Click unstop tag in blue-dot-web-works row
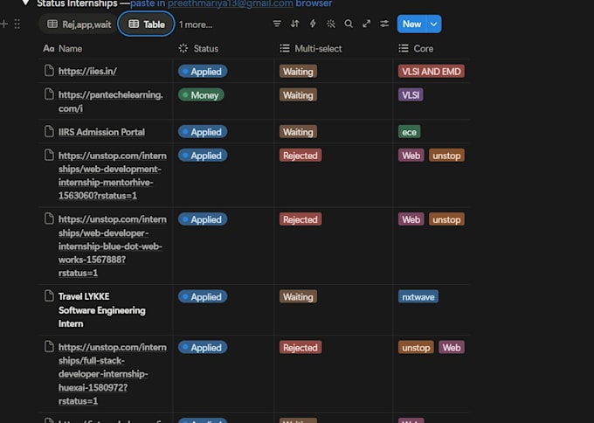This screenshot has width=594, height=423. [446, 219]
